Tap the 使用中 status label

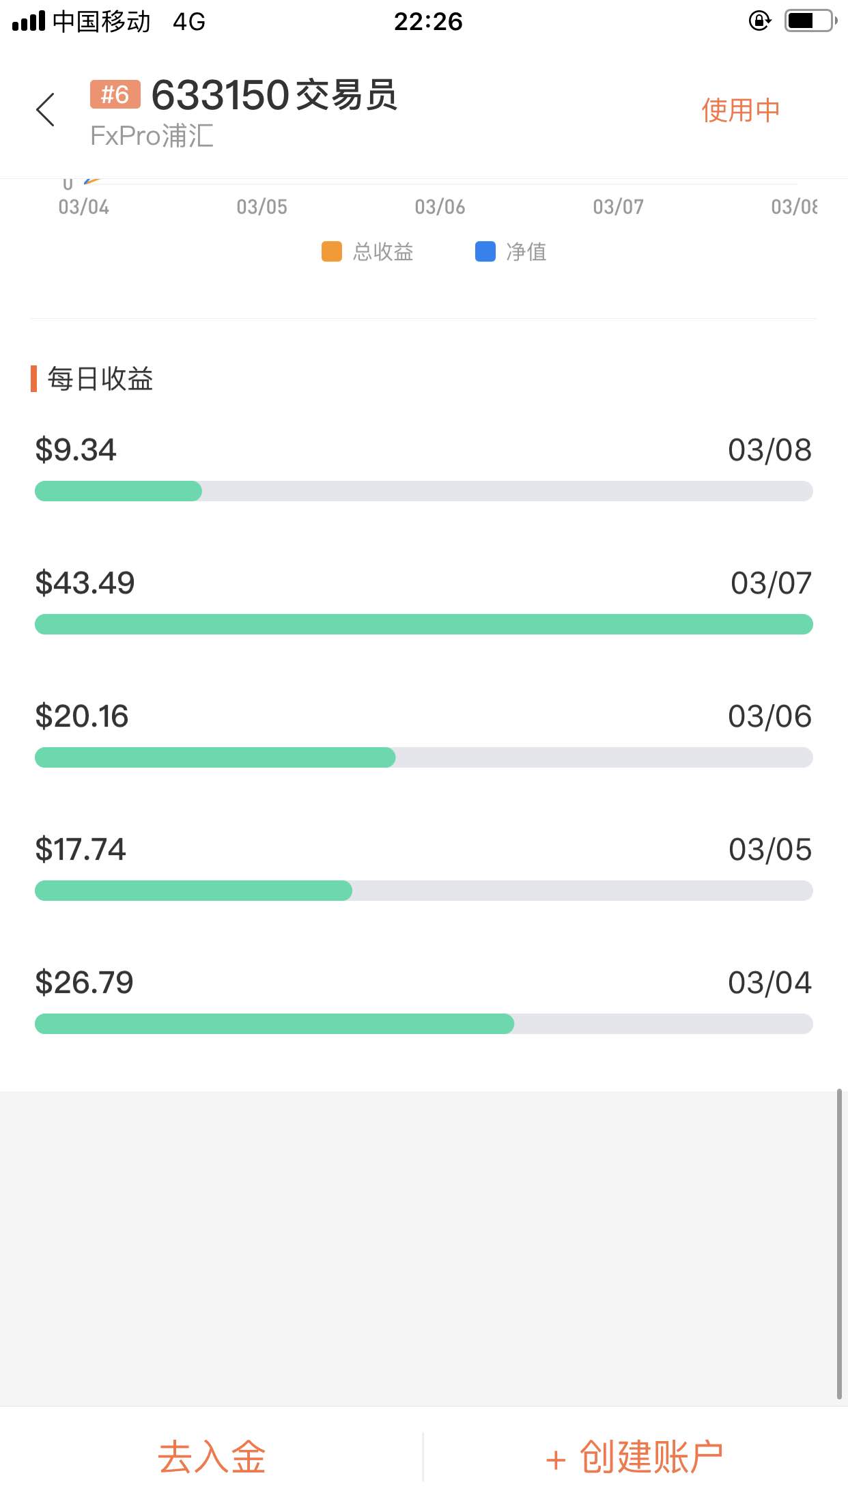pos(741,110)
